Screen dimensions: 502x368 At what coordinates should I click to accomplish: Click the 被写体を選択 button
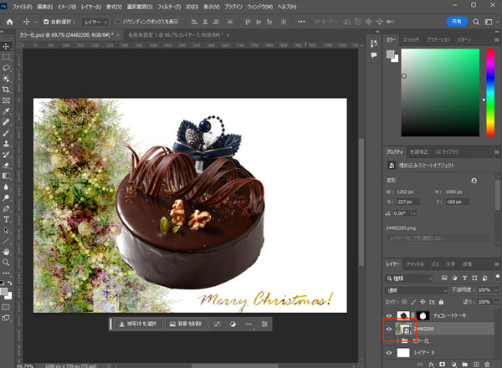137,323
